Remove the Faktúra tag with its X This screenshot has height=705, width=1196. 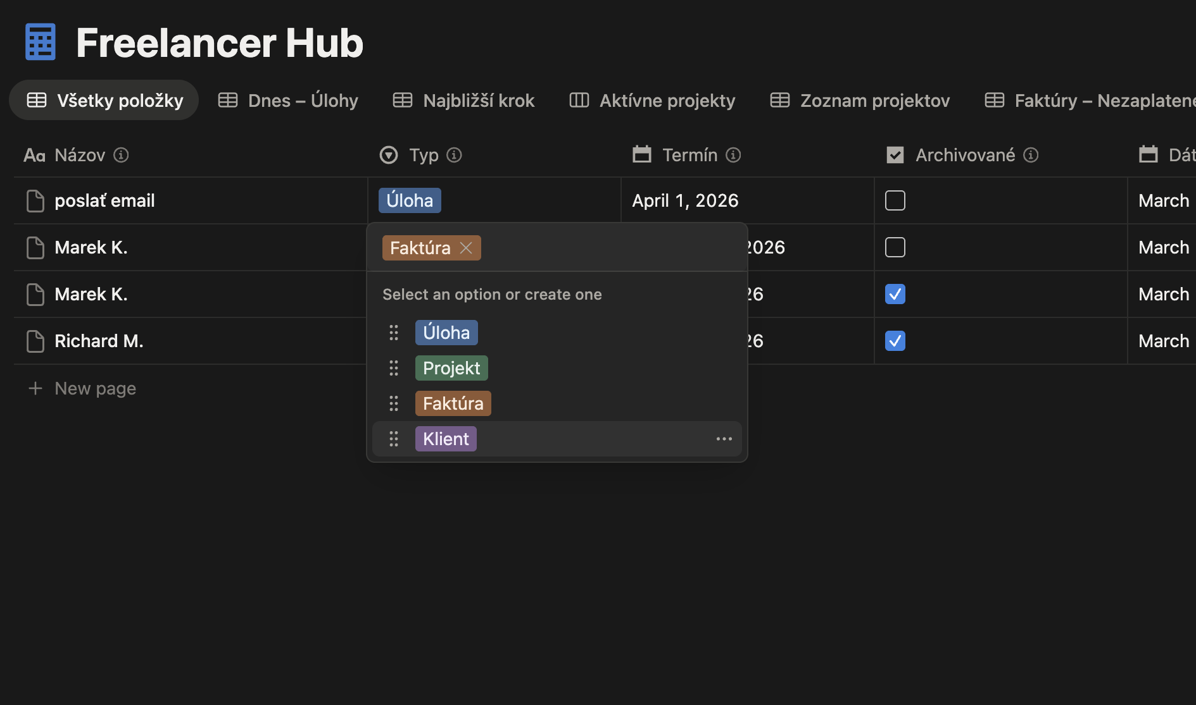click(x=467, y=247)
